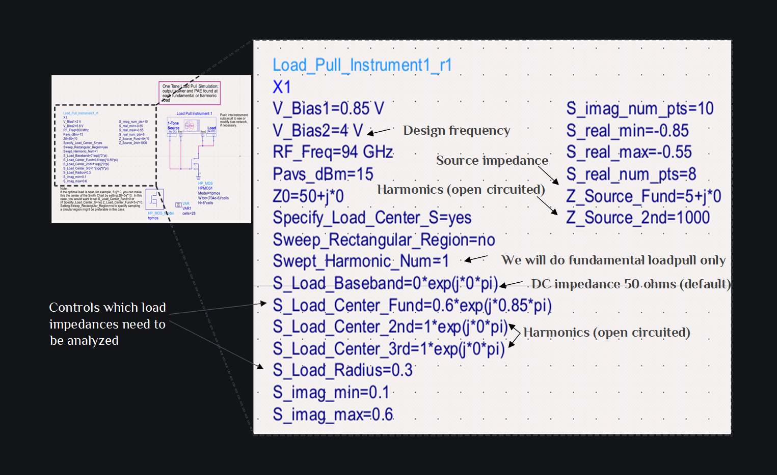Screen dimensions: 777x475
Task: Click the 'Z0=50+j*0' parameter in enlarged view
Action: click(308, 196)
